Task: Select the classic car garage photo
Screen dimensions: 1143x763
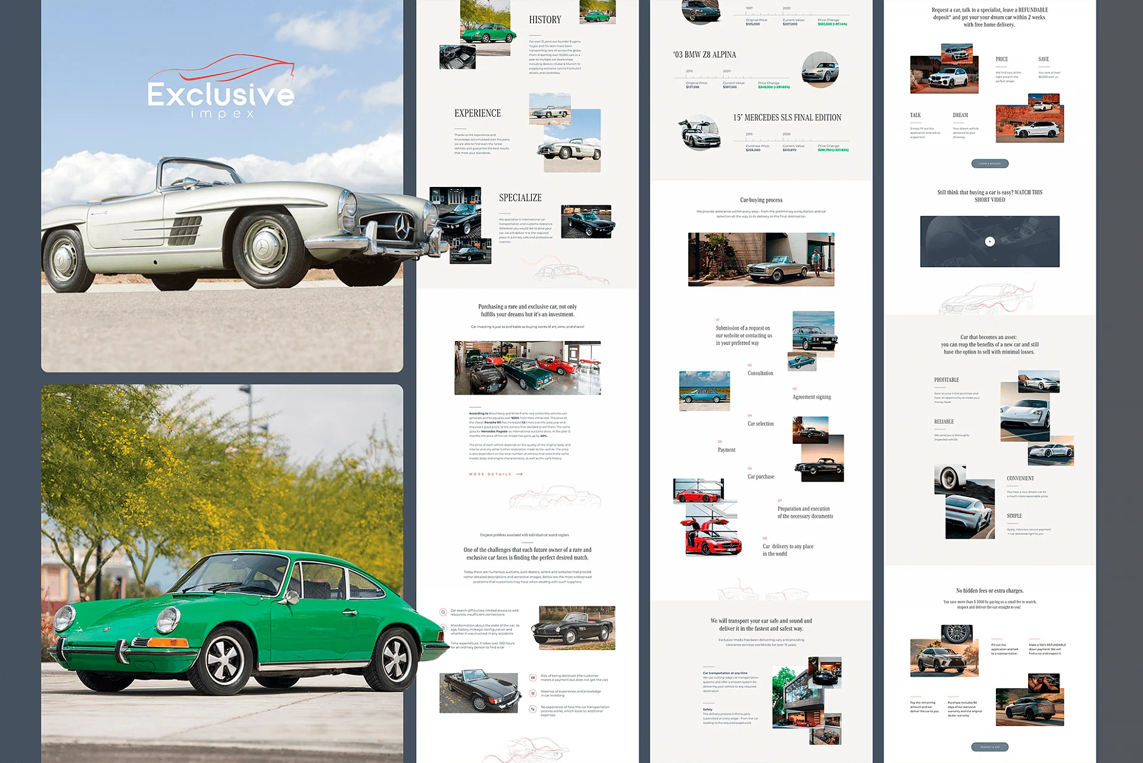Action: (x=527, y=368)
